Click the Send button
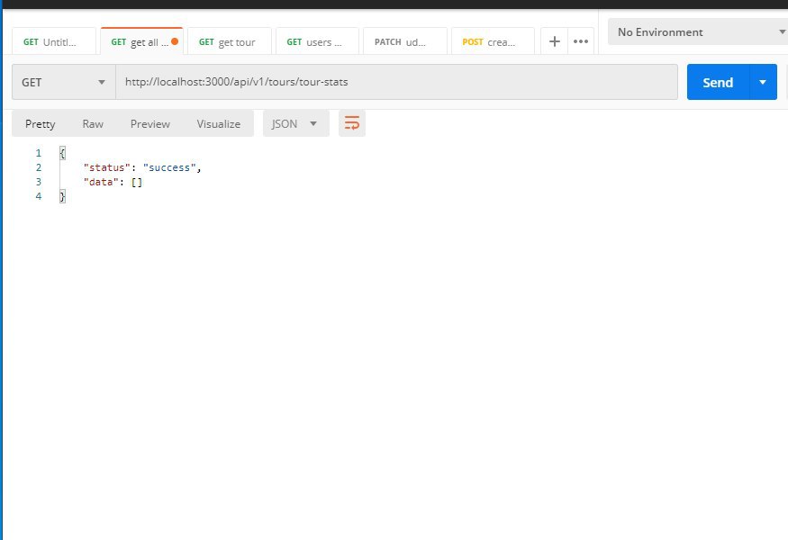788x540 pixels. tap(718, 82)
